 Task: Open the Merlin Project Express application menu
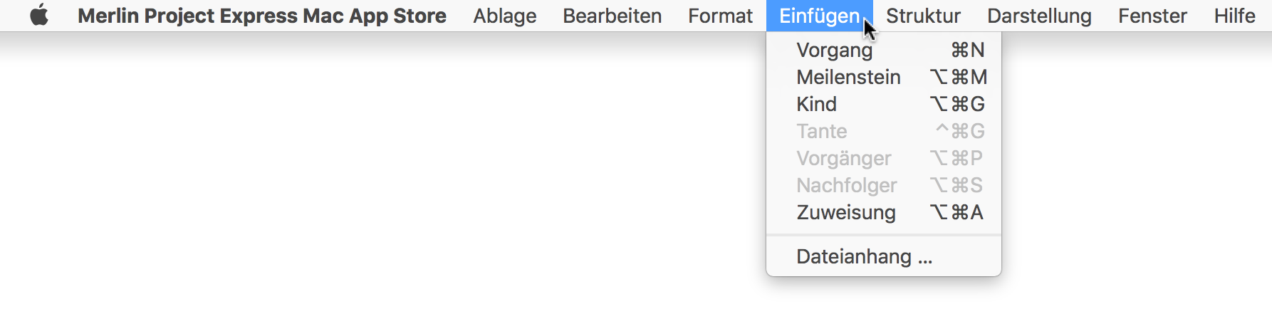click(262, 16)
